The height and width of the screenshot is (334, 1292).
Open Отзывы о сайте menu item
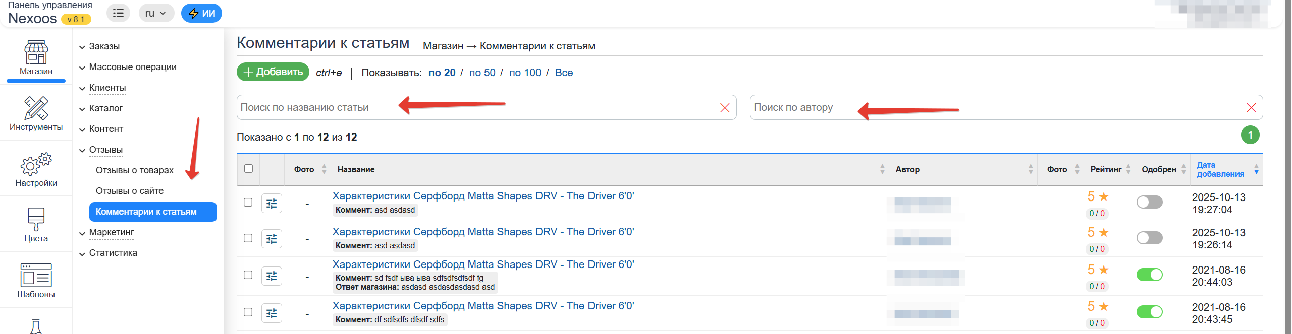[x=129, y=191]
